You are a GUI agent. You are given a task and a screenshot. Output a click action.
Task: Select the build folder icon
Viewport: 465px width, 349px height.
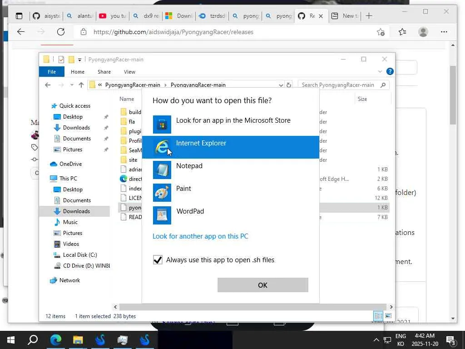tap(124, 112)
